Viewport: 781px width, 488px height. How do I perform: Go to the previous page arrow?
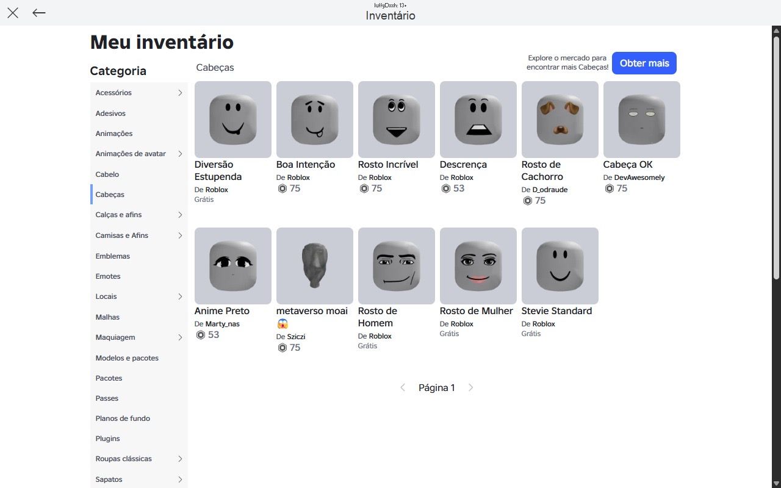point(403,388)
